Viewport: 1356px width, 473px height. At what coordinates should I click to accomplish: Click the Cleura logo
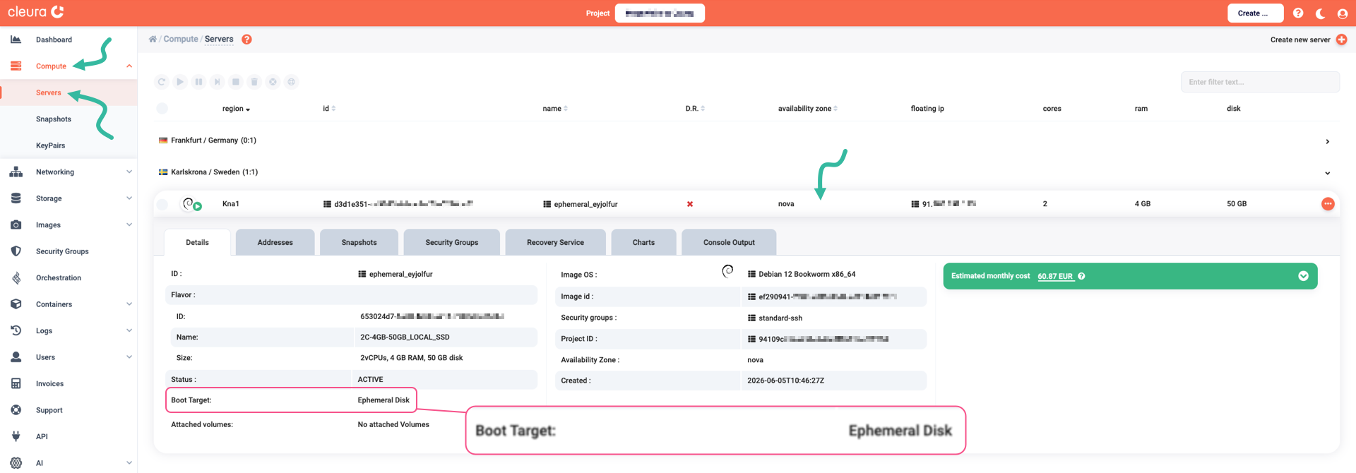tap(36, 12)
